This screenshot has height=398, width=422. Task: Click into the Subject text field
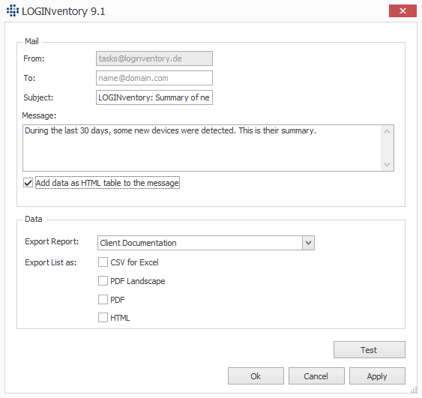[154, 97]
